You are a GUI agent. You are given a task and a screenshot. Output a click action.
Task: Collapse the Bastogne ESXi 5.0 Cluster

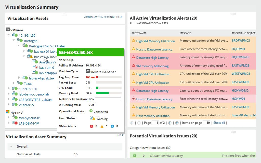click(19, 45)
